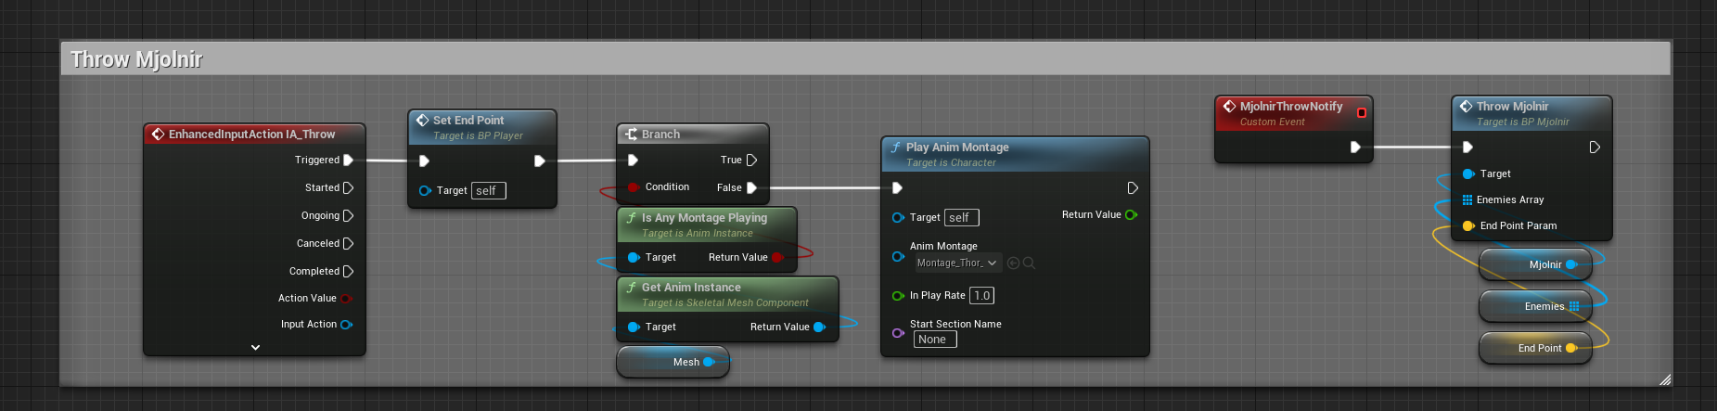The image size is (1717, 411).
Task: Click Target pin on Get Anim Instance
Action: pos(634,328)
